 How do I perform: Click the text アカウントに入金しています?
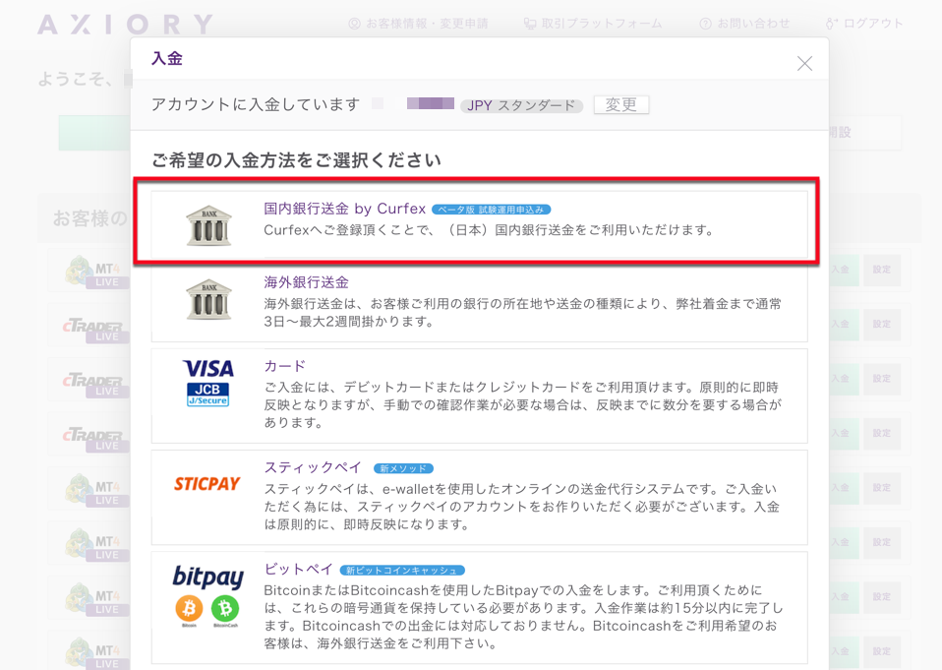coord(256,104)
